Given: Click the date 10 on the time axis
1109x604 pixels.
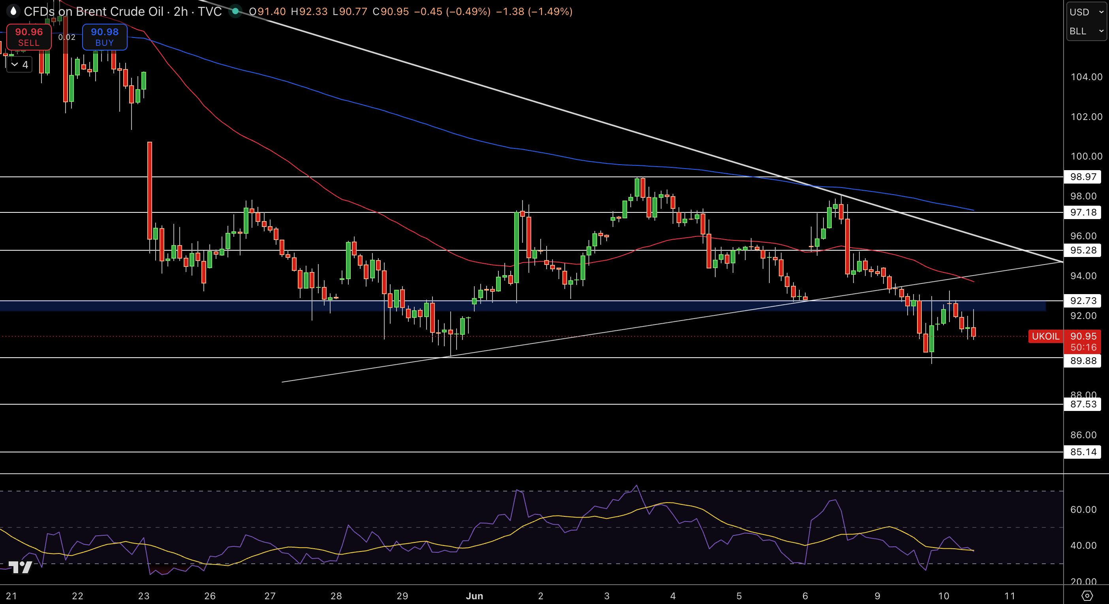Looking at the screenshot, I should point(944,596).
